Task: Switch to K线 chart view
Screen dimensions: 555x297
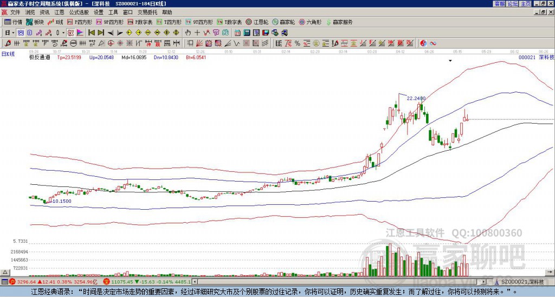Action: point(55,22)
